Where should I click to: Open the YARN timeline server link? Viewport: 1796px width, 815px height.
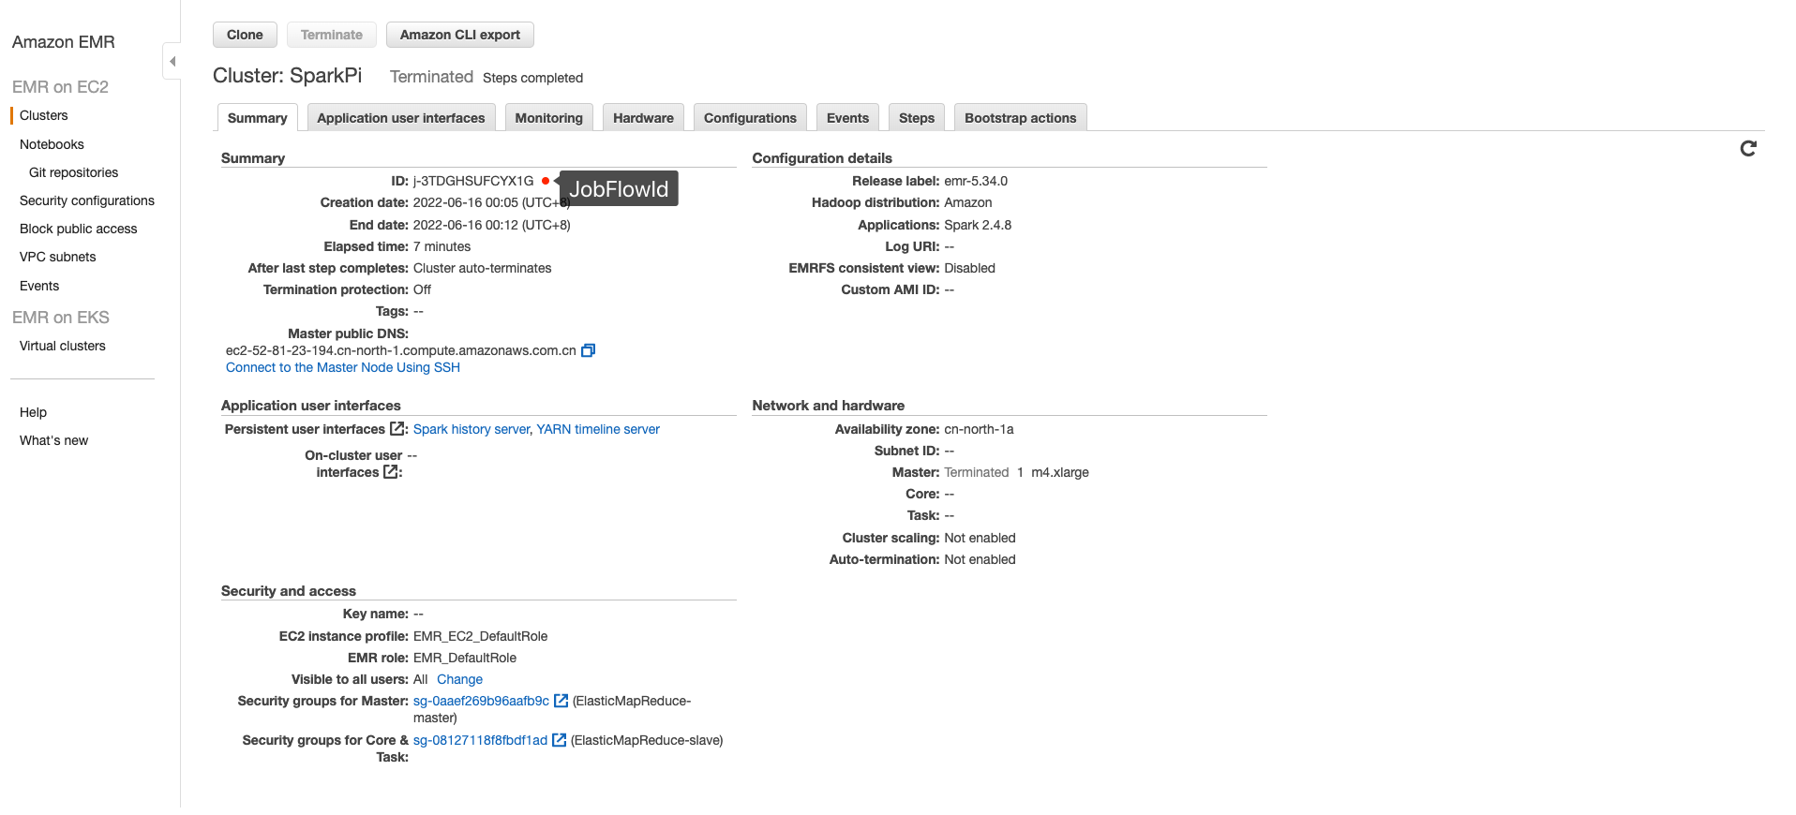pyautogui.click(x=598, y=429)
